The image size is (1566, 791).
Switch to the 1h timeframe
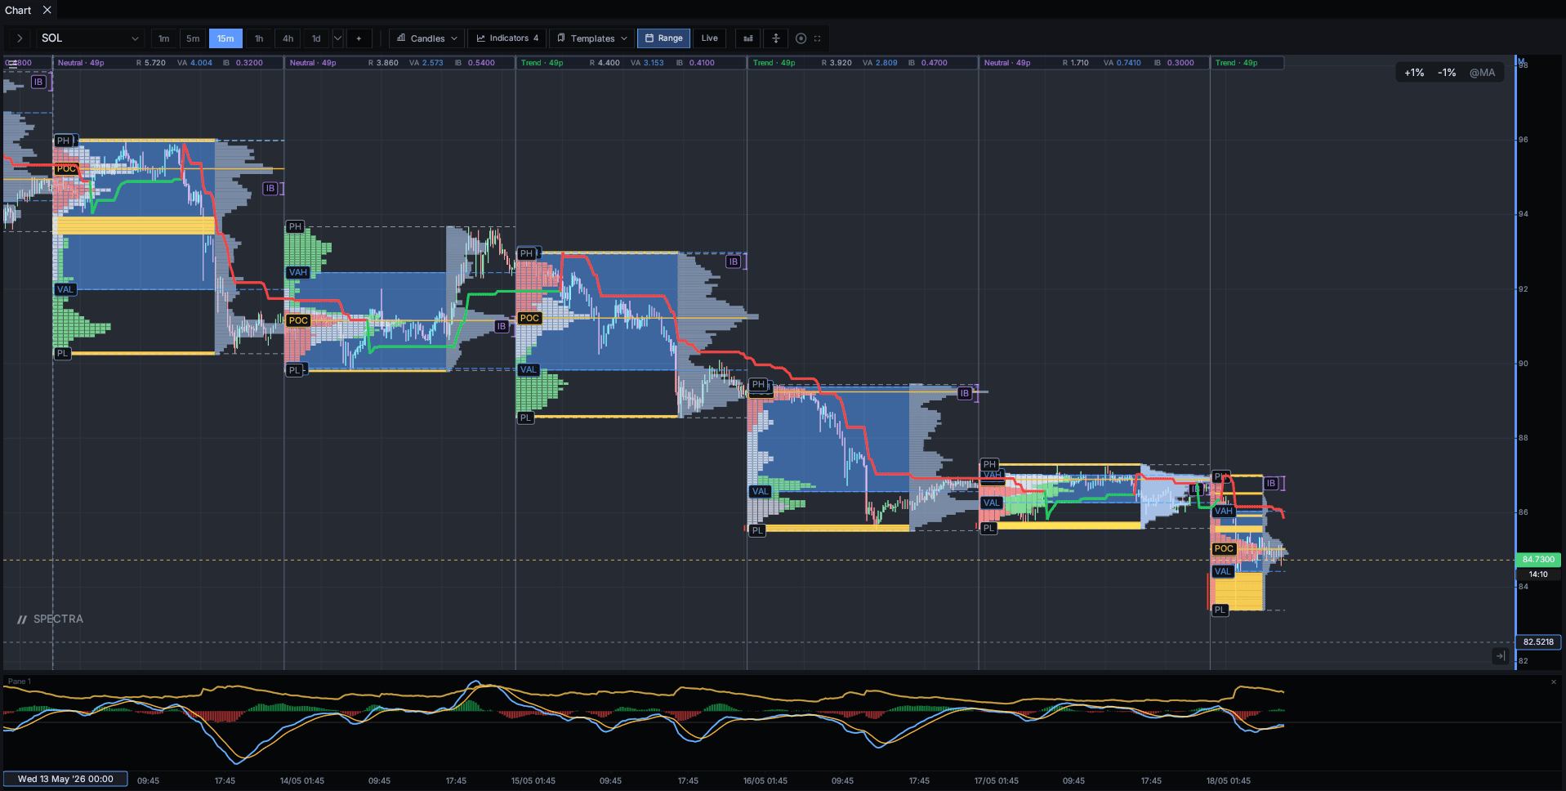coord(259,38)
